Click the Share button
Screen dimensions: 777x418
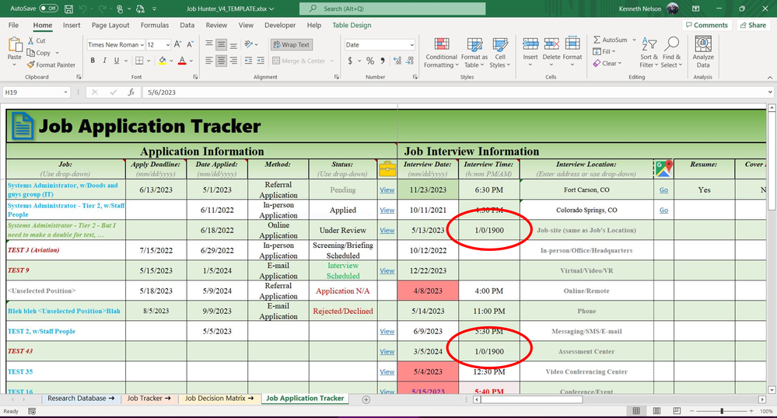point(753,25)
